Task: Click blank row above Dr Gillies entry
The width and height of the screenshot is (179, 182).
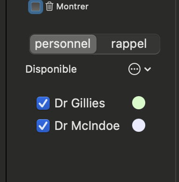Action: click(91, 86)
